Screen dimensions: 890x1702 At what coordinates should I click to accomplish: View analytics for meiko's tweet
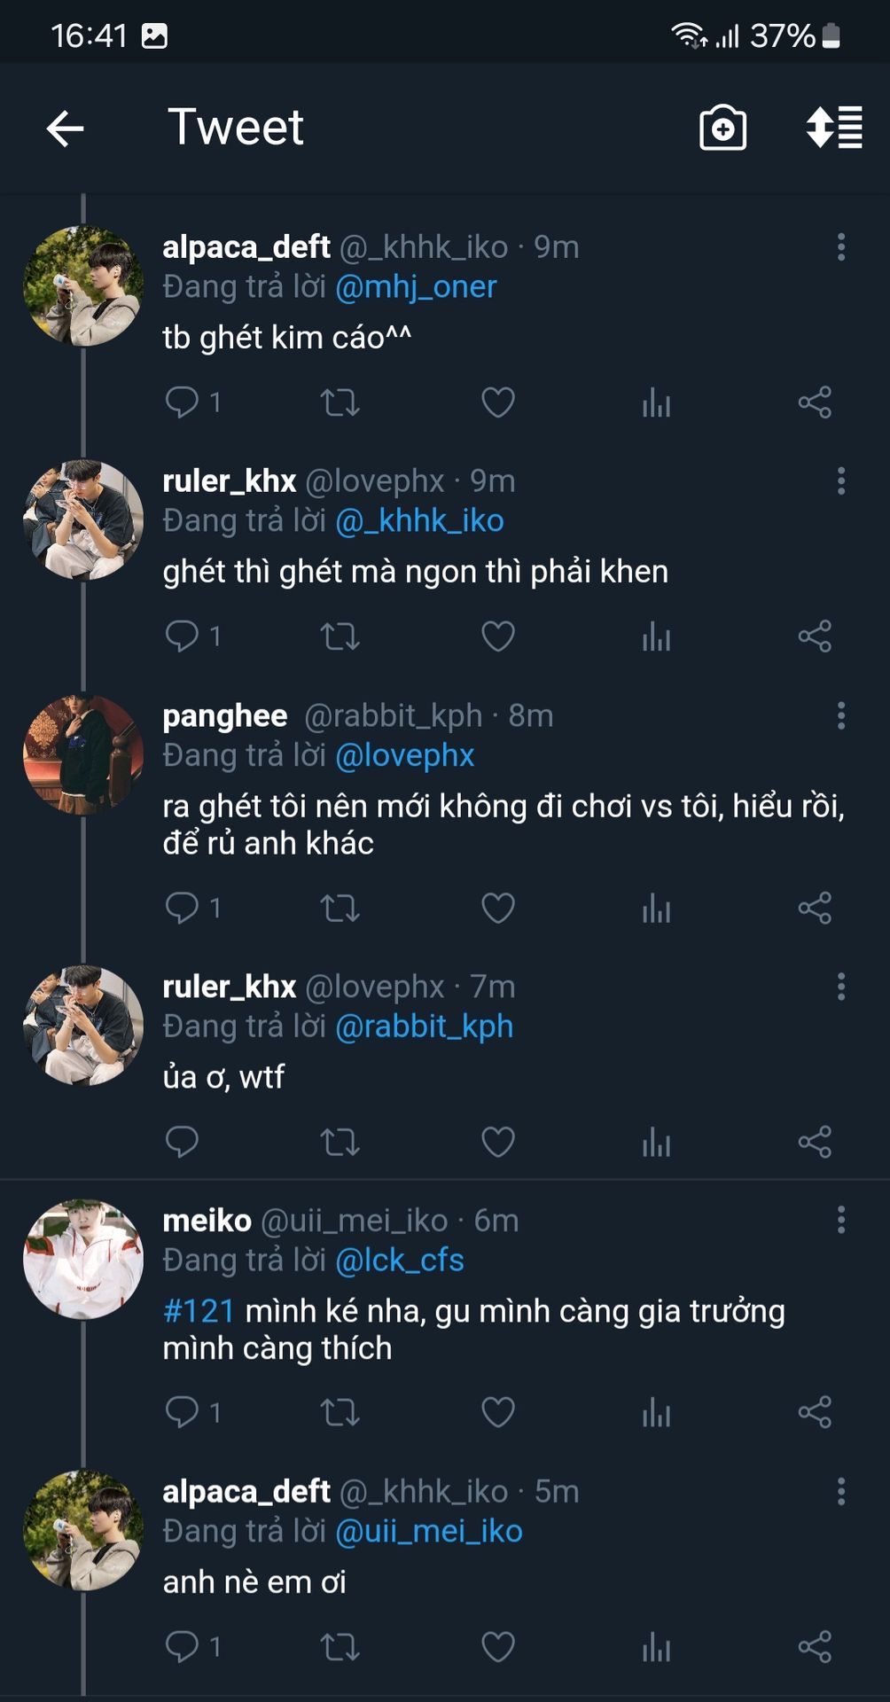tap(656, 1412)
